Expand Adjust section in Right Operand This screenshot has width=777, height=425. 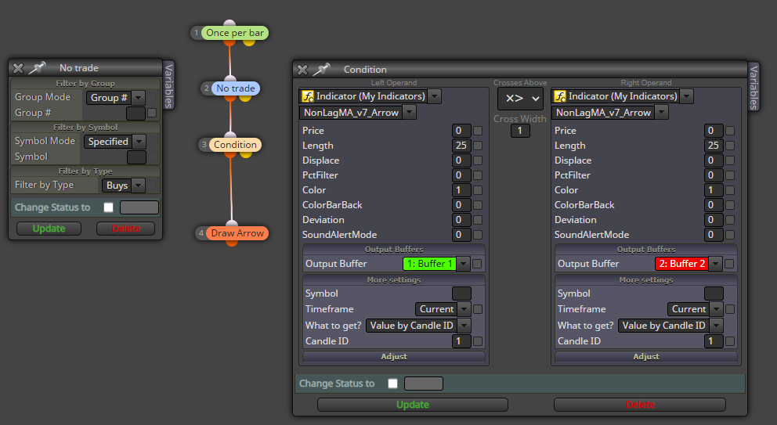pos(646,357)
